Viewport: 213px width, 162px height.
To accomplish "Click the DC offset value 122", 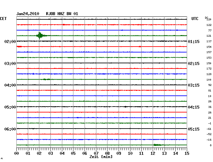I will click(209, 25).
